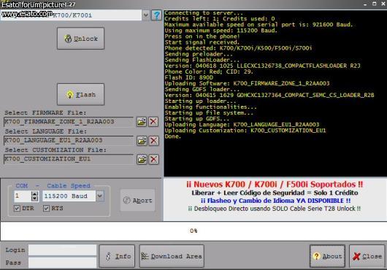Select the K700/K700i phone model combo box
387x270 pixels.
click(71, 15)
